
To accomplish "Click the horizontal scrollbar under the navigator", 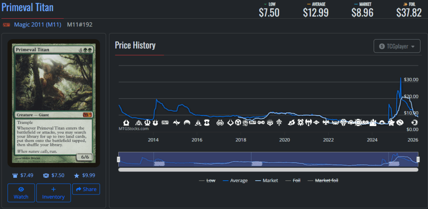I will pos(268,169).
